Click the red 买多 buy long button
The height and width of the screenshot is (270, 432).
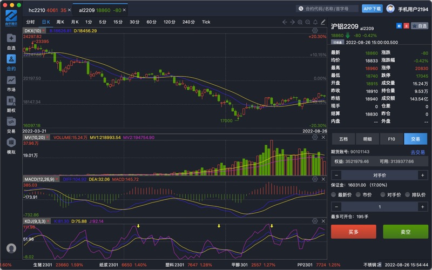point(353,232)
